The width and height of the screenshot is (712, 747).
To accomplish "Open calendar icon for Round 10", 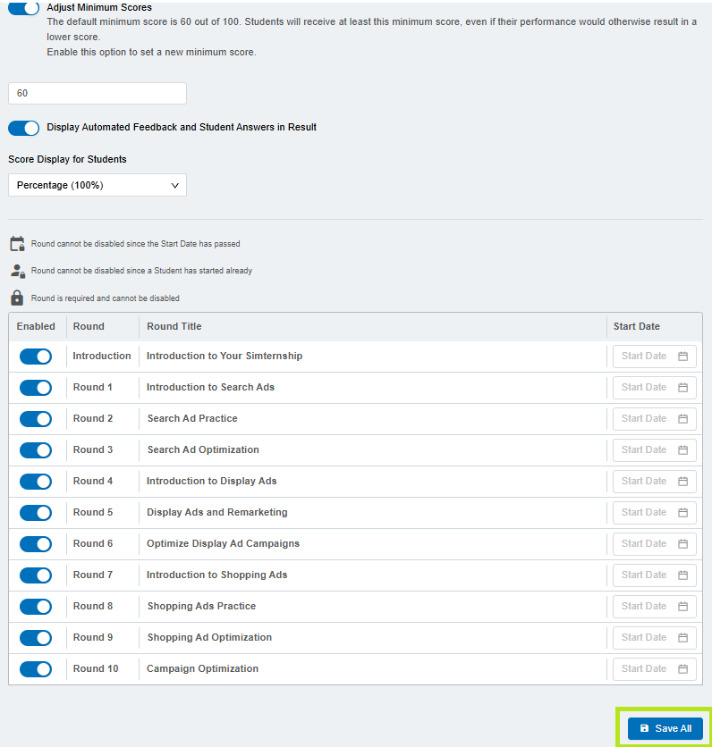I will 682,669.
